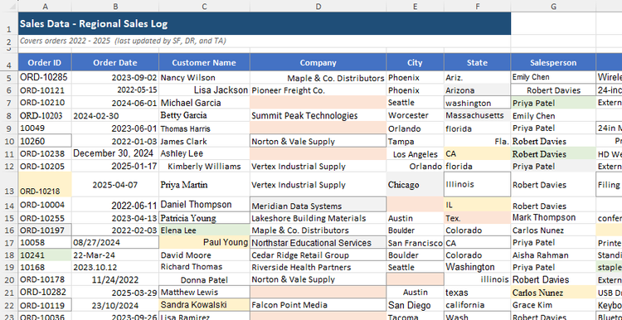Select cell Northstar Educational Services

318,243
